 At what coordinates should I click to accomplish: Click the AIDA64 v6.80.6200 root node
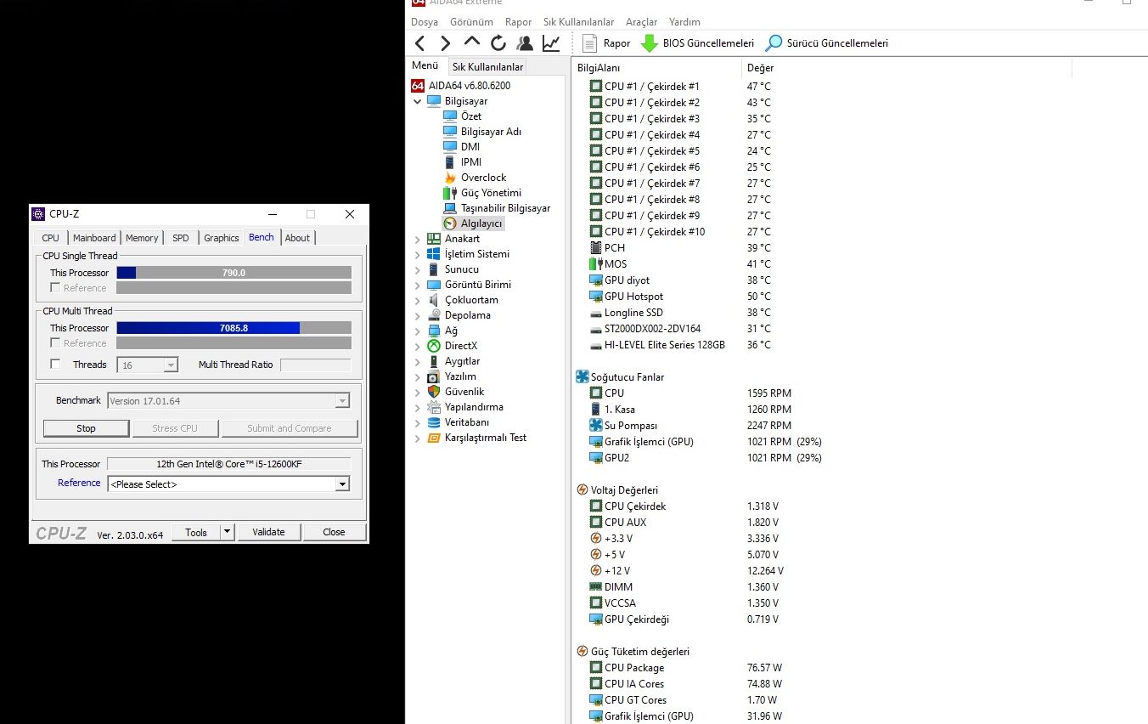click(470, 86)
